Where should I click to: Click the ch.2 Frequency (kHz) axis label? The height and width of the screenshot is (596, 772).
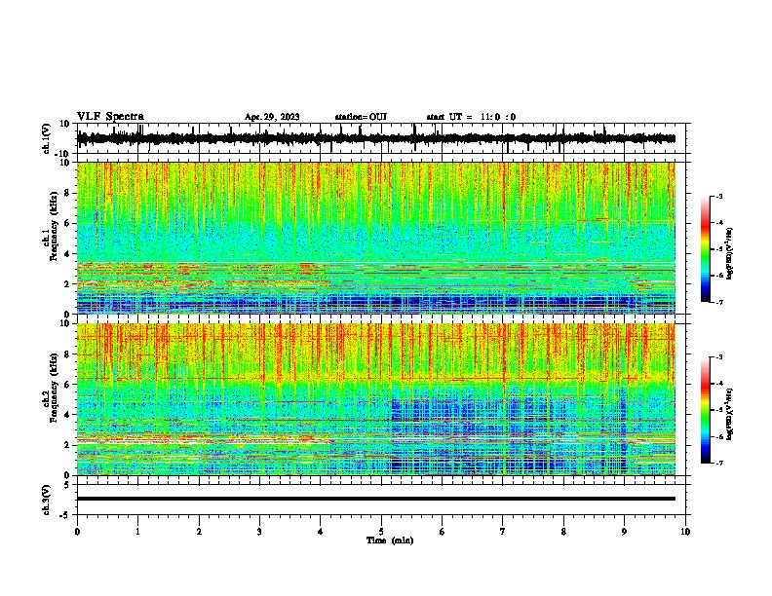[x=50, y=388]
